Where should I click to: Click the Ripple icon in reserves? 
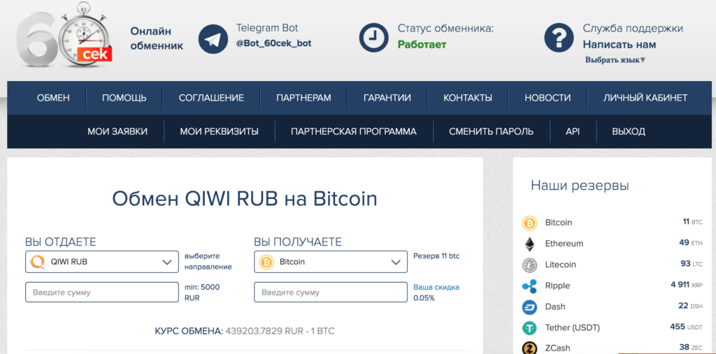tap(529, 286)
